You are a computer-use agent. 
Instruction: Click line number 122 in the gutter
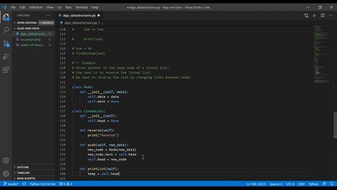point(63,87)
